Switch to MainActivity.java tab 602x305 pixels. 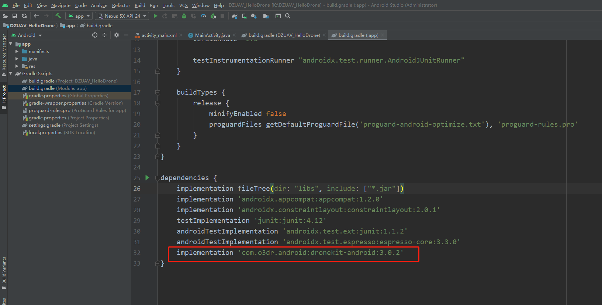point(212,35)
